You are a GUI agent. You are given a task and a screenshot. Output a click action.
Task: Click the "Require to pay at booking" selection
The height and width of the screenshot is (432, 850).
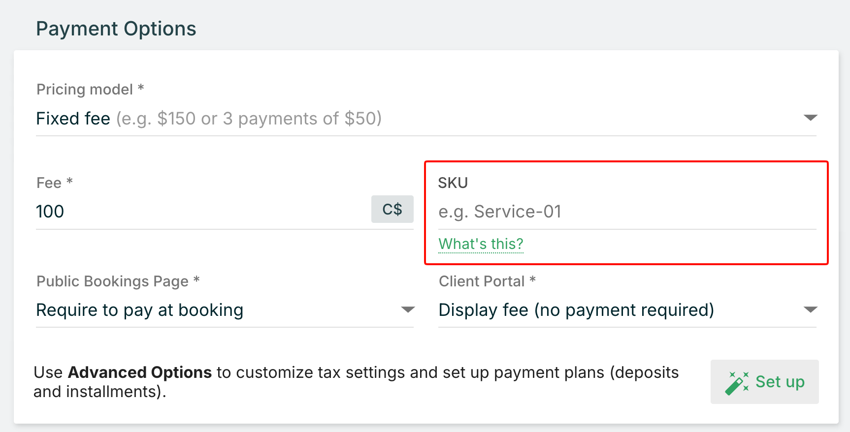[140, 310]
